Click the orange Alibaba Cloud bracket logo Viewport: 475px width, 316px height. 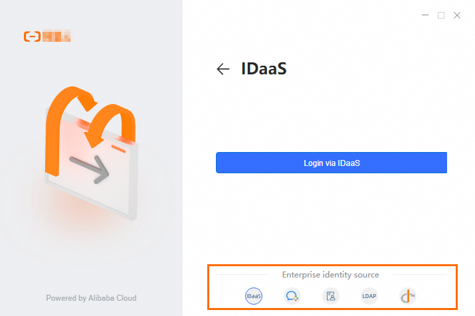click(x=32, y=37)
